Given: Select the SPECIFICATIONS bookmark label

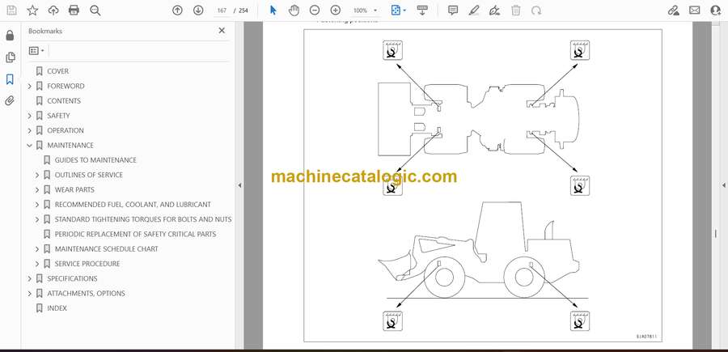Looking at the screenshot, I should [x=72, y=278].
